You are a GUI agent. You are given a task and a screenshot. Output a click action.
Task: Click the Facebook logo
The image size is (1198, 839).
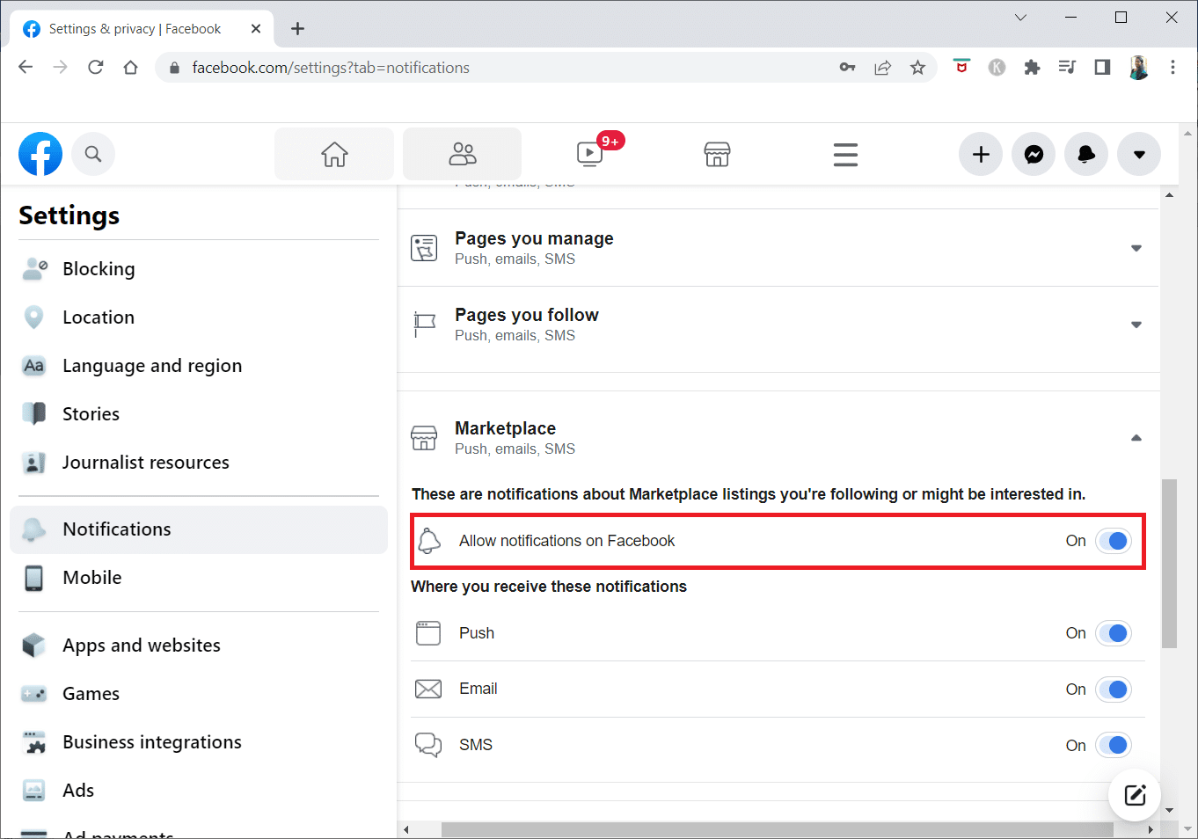[40, 154]
